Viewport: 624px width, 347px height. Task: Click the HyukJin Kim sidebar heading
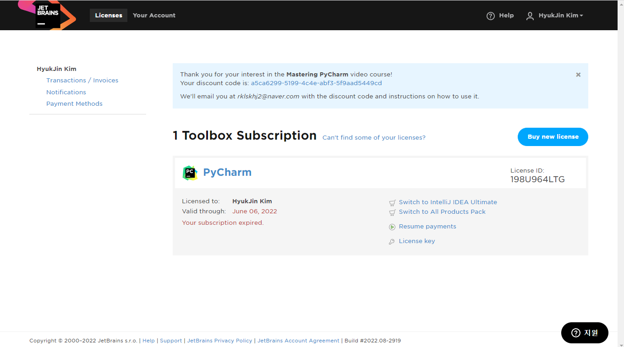point(56,69)
